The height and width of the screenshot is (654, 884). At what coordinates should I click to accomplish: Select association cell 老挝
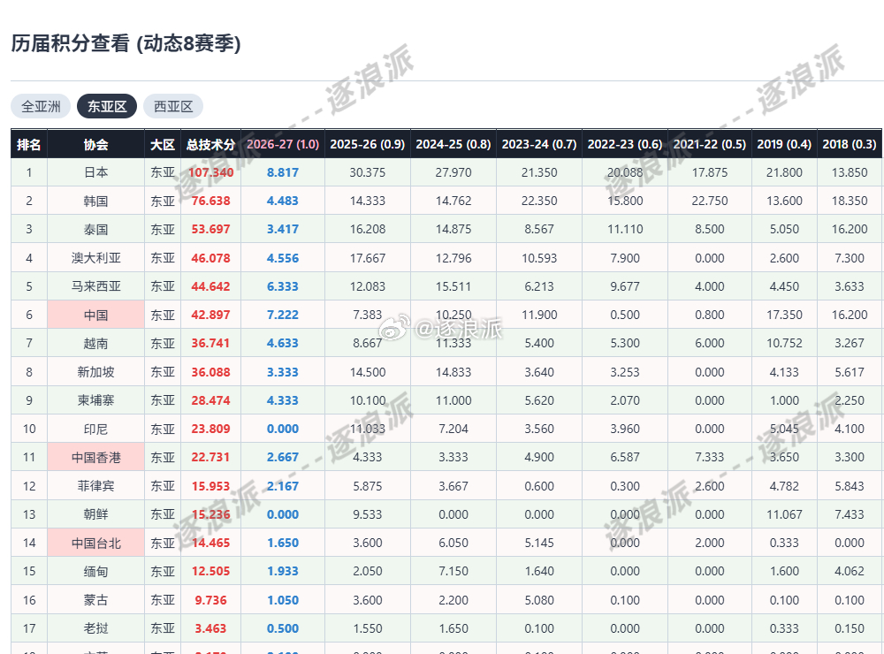[x=95, y=628]
